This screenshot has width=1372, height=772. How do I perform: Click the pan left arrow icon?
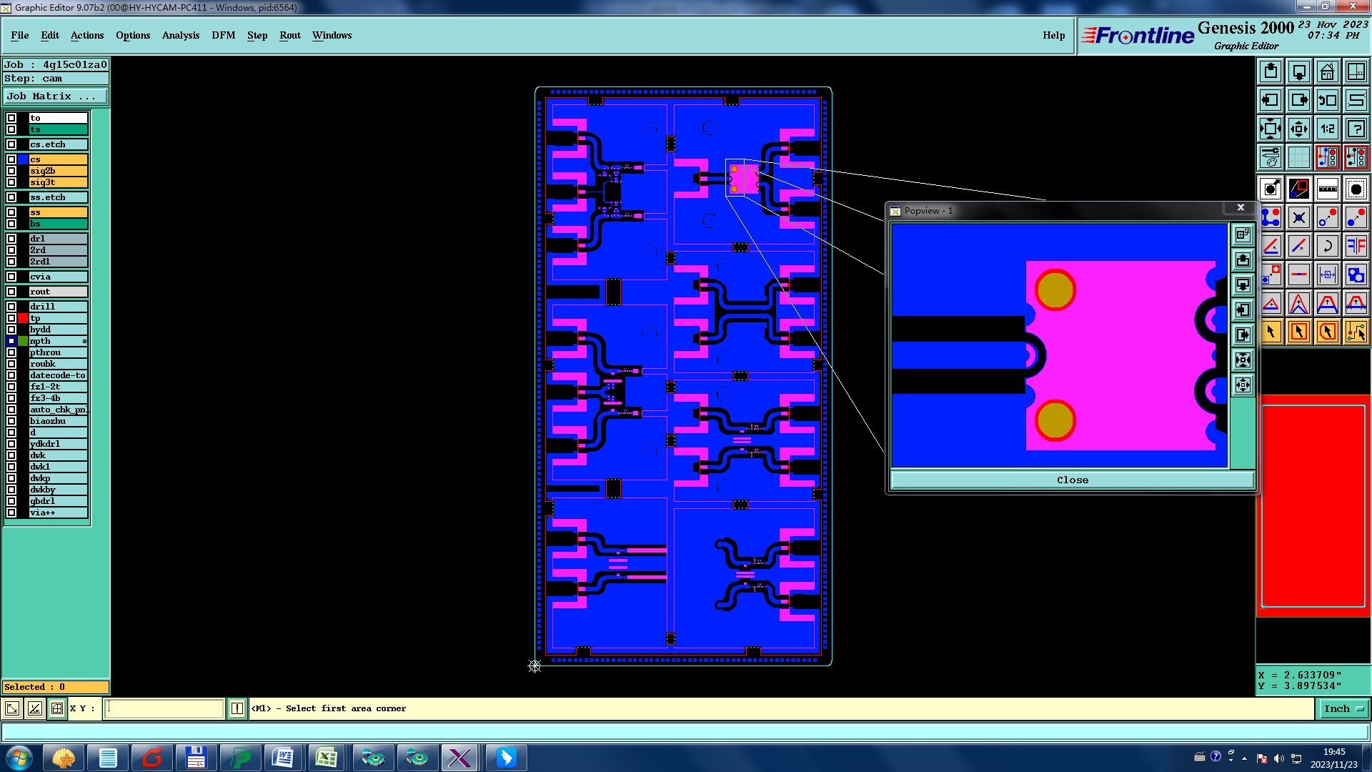(x=1270, y=100)
